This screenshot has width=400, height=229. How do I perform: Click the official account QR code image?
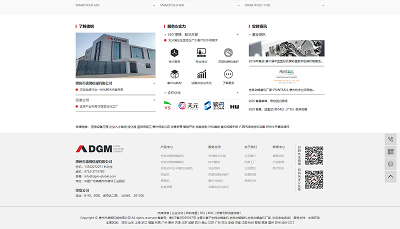(x=314, y=180)
